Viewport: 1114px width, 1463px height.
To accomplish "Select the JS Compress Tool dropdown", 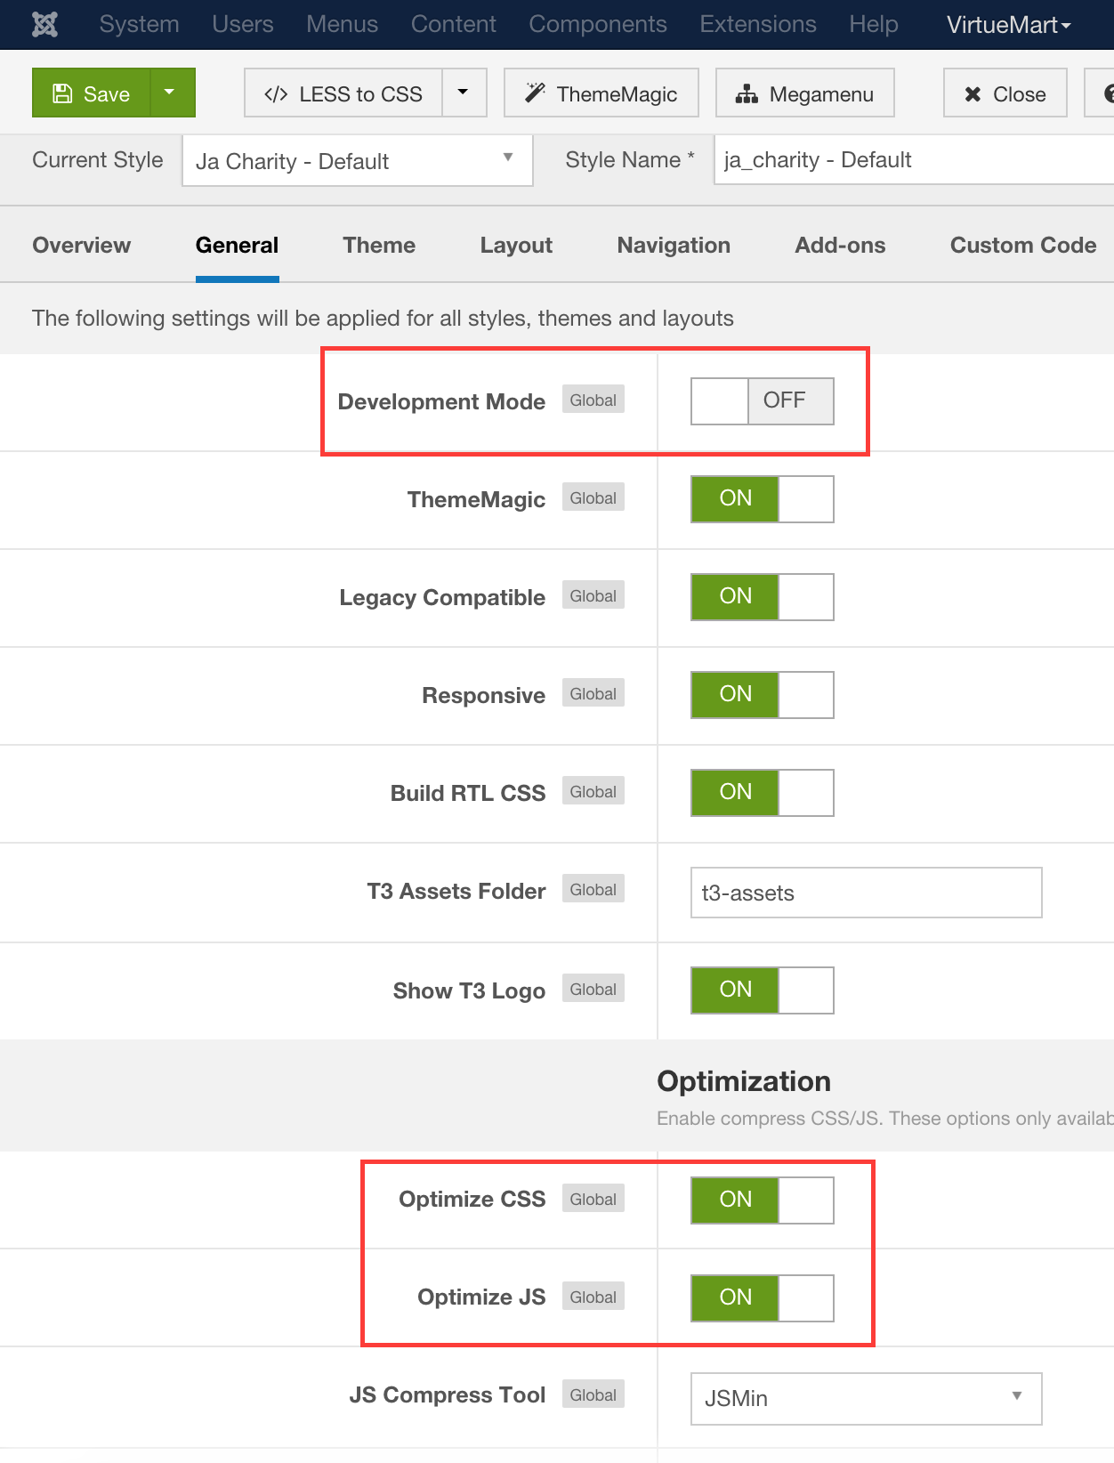I will [867, 1399].
